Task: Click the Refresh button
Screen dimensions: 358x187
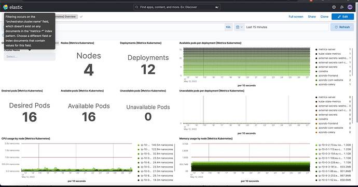Action: tap(342, 27)
